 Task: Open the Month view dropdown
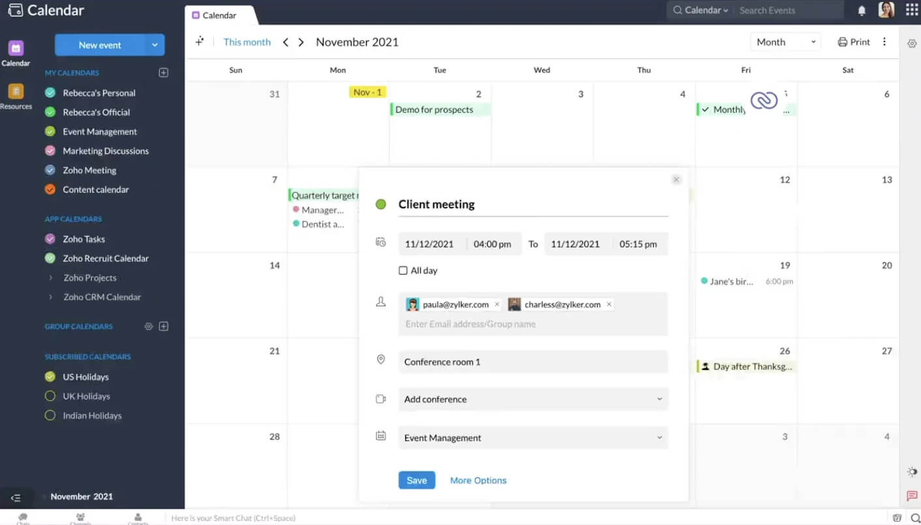pos(785,41)
